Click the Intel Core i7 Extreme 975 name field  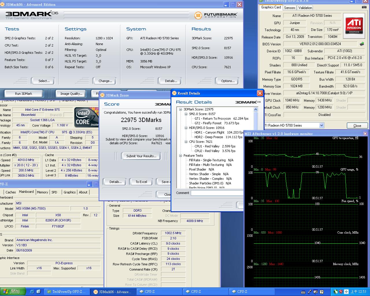click(42, 110)
